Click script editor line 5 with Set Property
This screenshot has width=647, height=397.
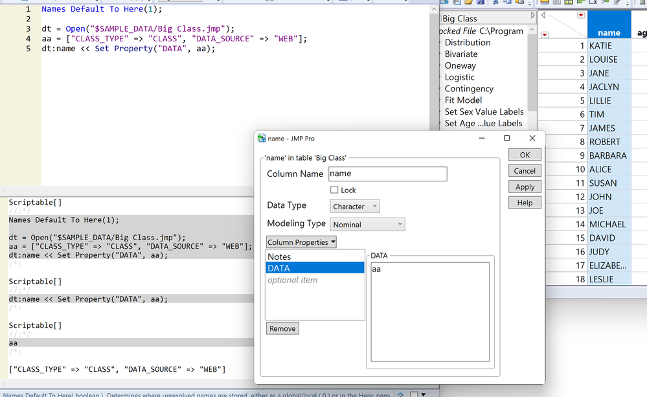pyautogui.click(x=129, y=49)
